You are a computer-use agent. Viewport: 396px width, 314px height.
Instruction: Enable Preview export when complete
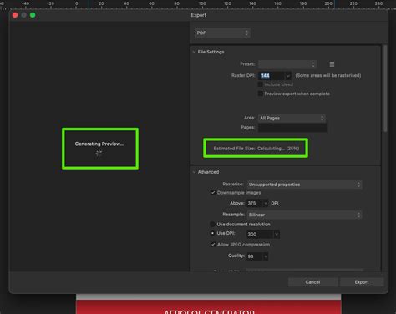[261, 94]
